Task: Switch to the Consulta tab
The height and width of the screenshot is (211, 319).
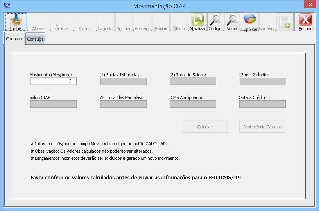Action: [35, 39]
